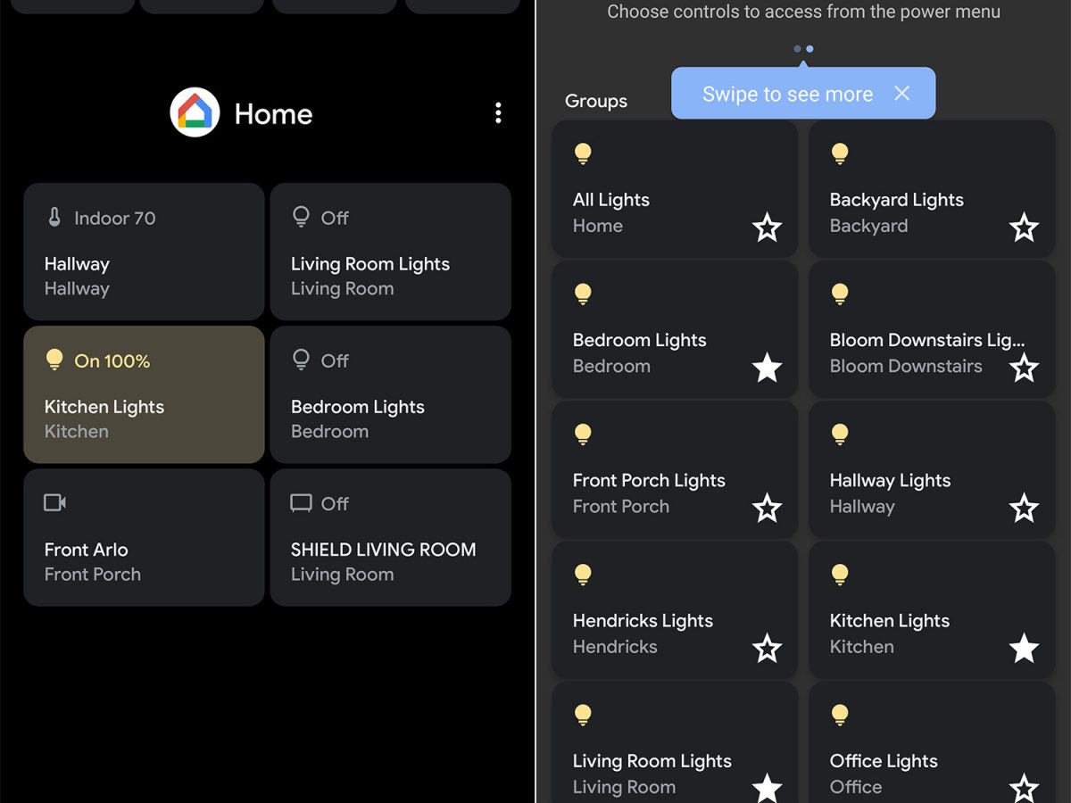Dismiss the Swipe to see more tooltip
Screen dimensions: 1071x803
[x=902, y=94]
